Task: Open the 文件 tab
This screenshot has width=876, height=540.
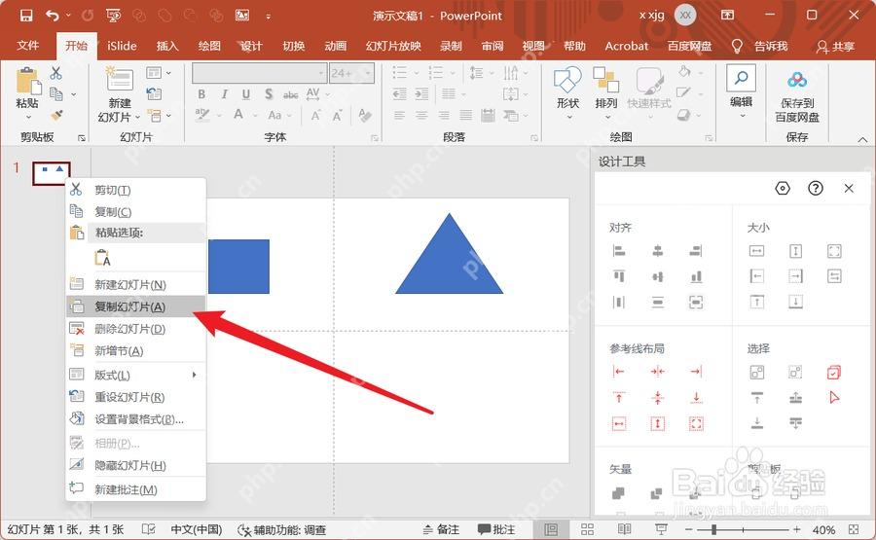Action: click(27, 46)
